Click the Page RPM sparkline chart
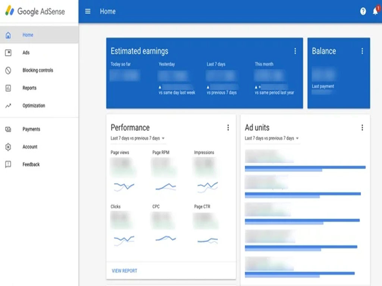The image size is (382, 286). [166, 187]
